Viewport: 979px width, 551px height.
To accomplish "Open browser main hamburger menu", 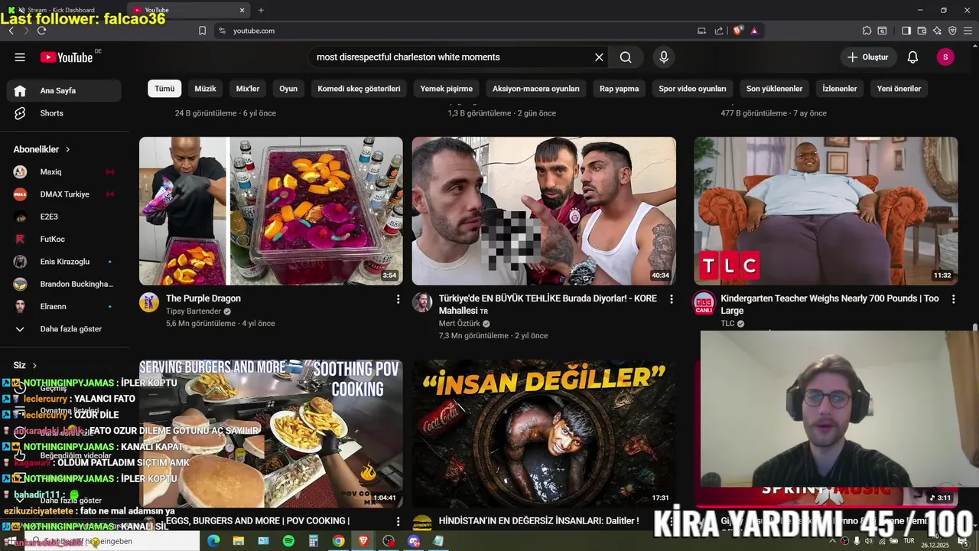I will tap(968, 31).
